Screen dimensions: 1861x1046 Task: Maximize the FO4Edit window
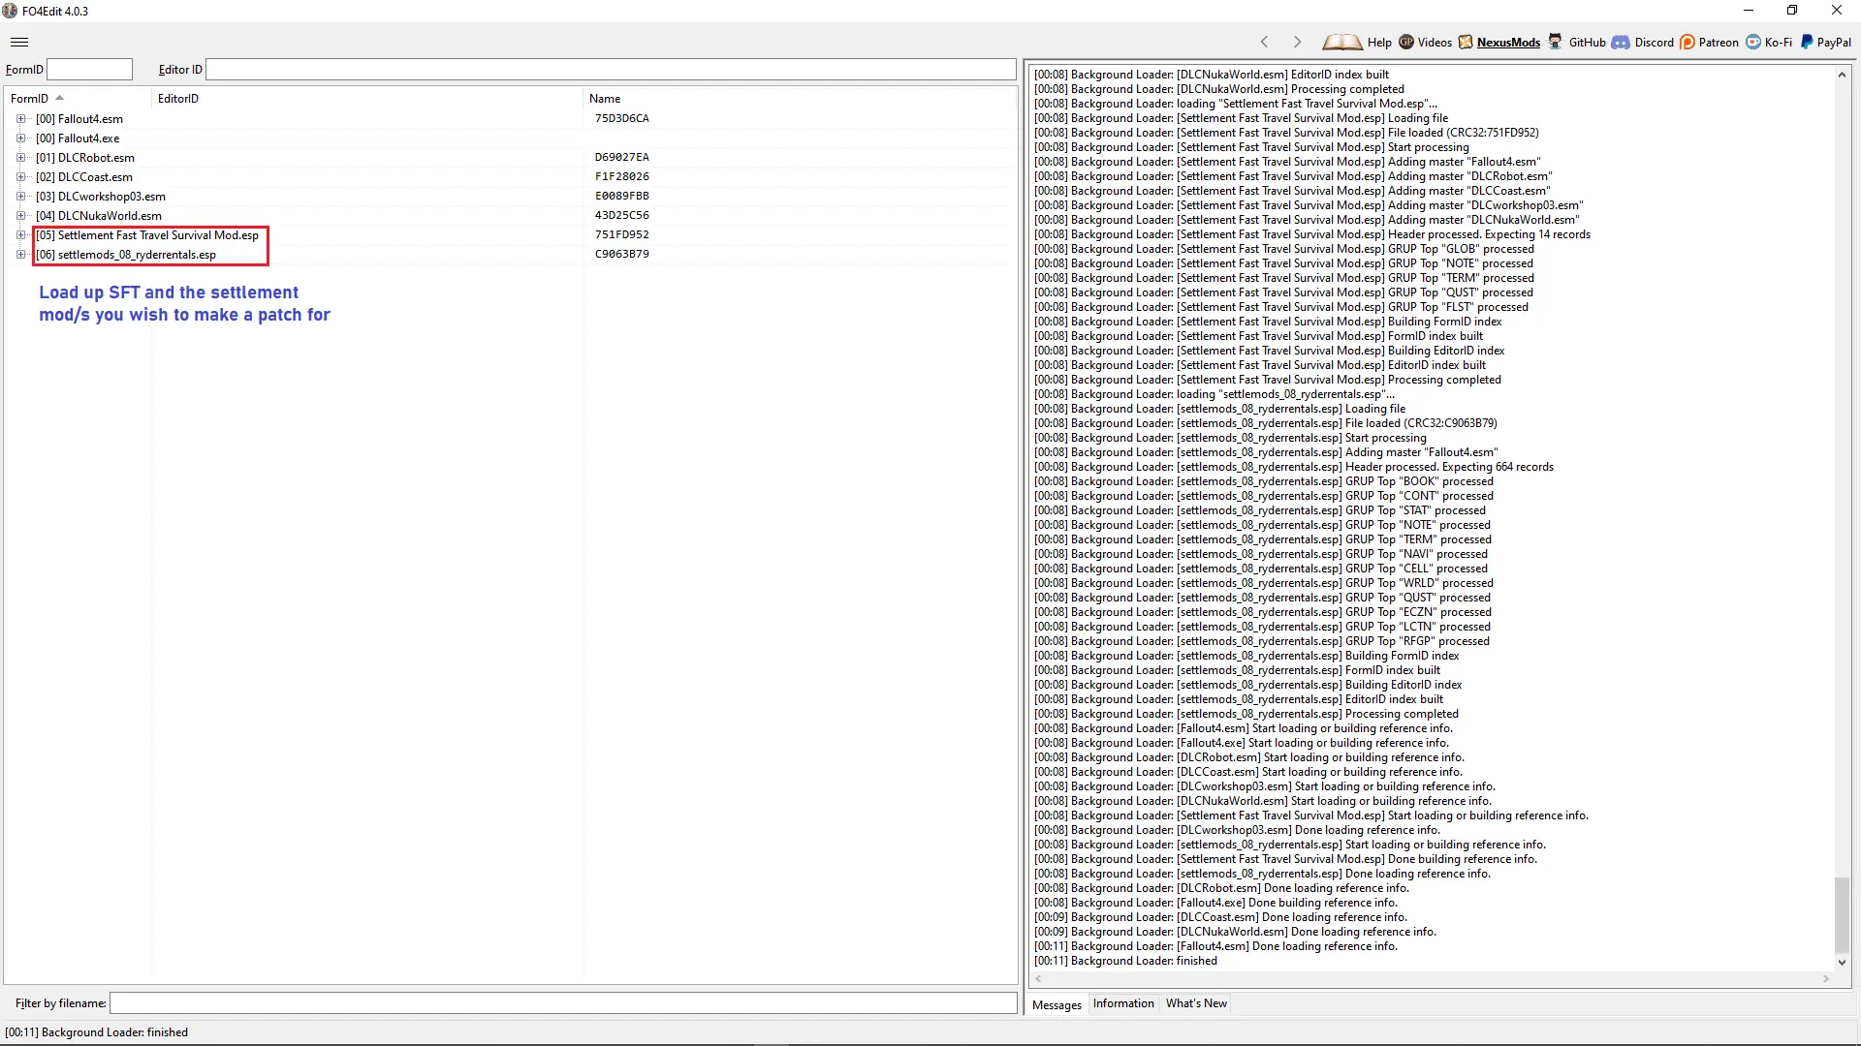click(x=1792, y=11)
